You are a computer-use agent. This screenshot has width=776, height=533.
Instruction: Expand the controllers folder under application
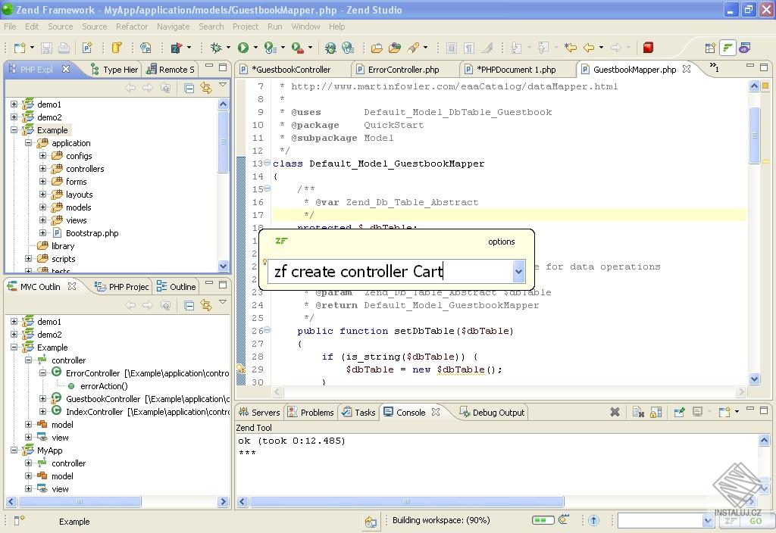point(44,168)
